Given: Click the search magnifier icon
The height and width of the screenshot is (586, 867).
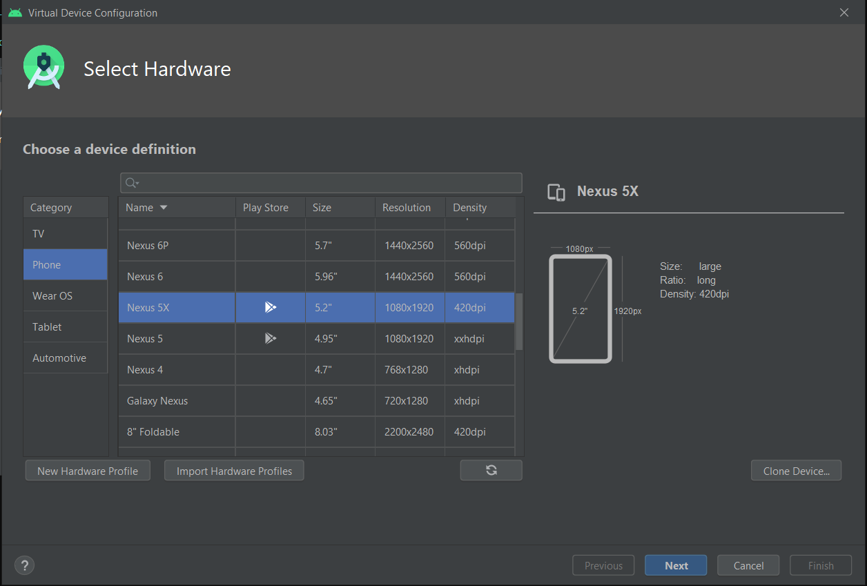Looking at the screenshot, I should pos(131,183).
